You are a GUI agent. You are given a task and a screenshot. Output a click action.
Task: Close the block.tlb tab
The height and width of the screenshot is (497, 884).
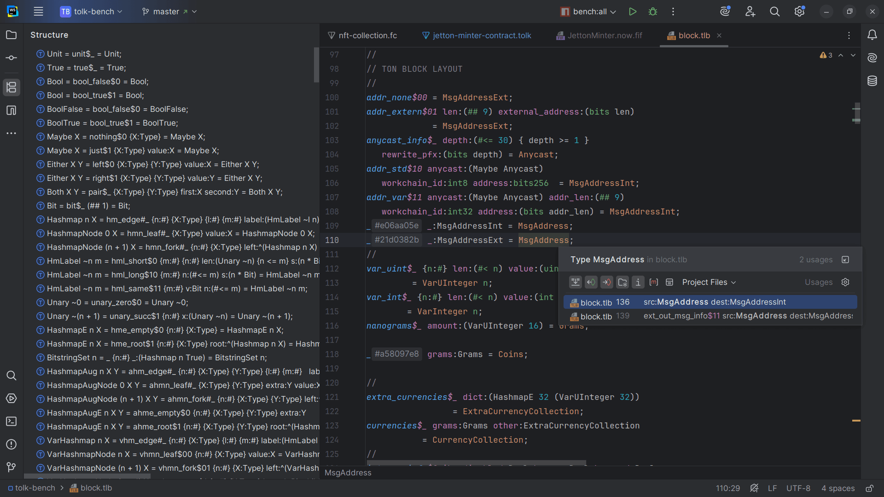[719, 35]
